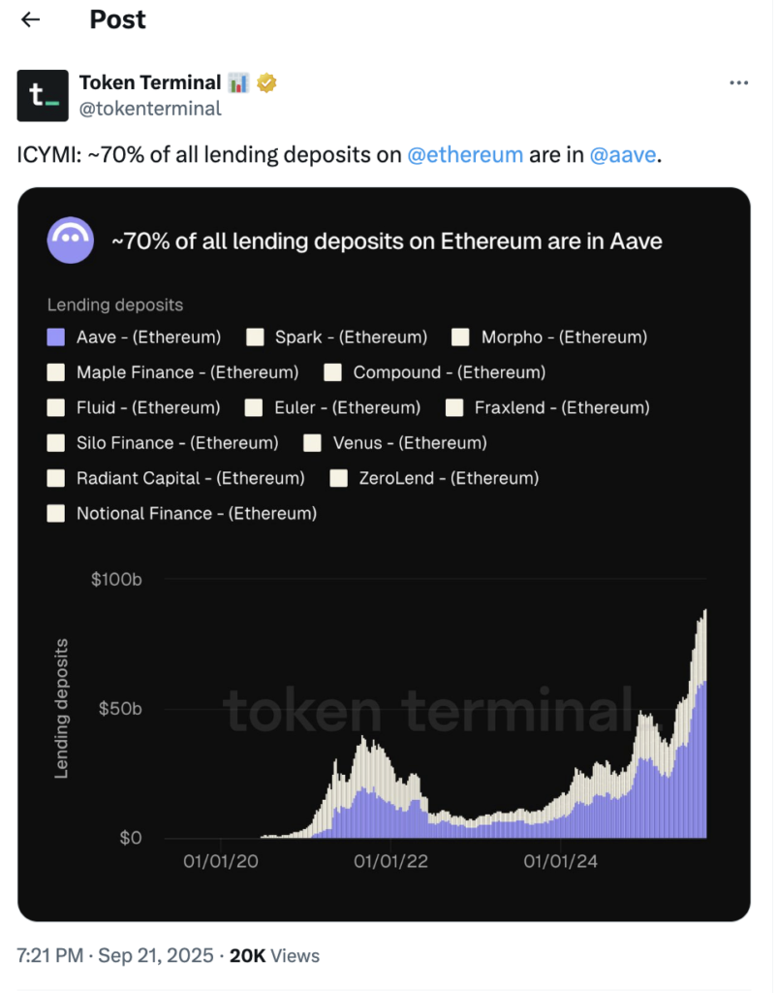Click the purple Aave logo icon
The height and width of the screenshot is (993, 778).
click(71, 240)
